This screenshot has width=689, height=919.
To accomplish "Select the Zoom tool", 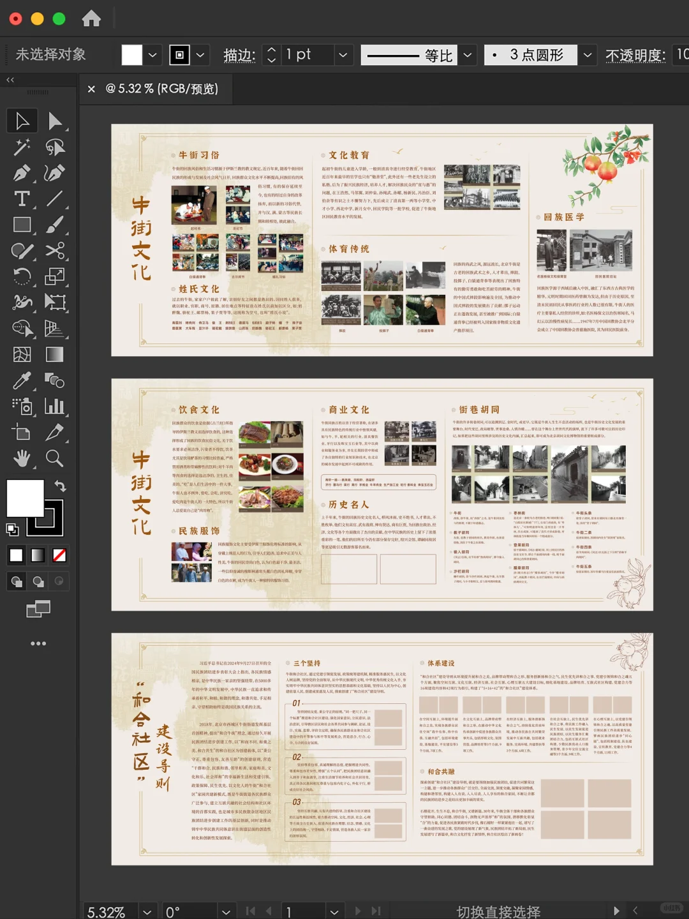I will point(55,458).
